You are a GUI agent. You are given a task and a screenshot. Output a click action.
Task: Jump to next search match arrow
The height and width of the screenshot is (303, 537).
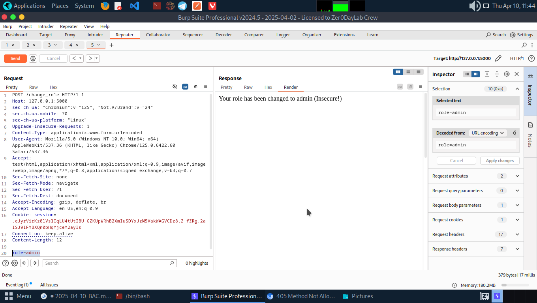[35, 263]
